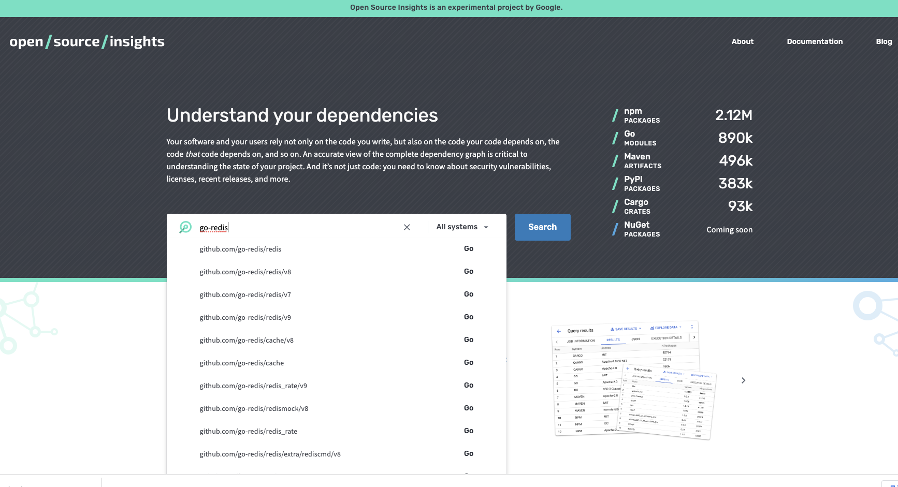
Task: Open the About page
Action: (x=742, y=41)
